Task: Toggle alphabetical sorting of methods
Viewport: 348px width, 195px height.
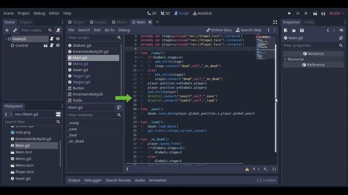Action: (x=119, y=107)
